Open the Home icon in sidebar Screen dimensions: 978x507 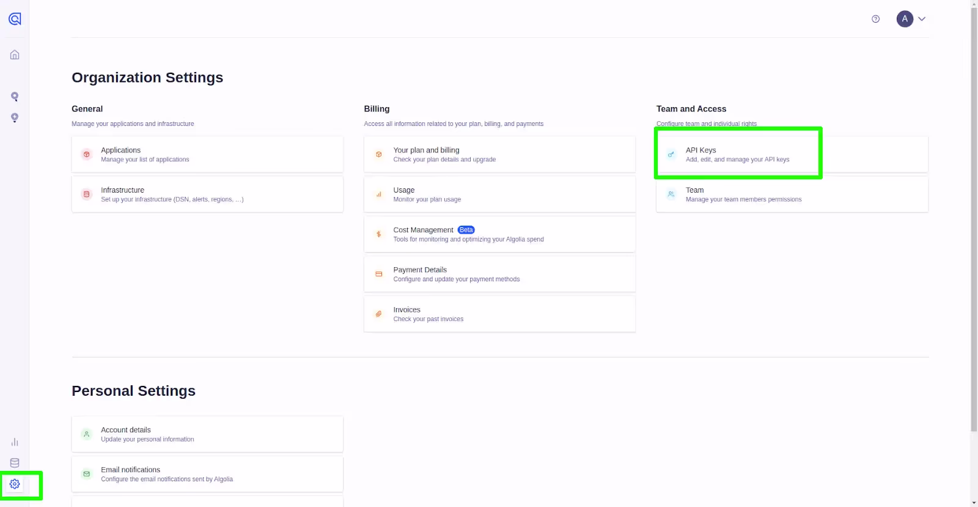[x=15, y=55]
